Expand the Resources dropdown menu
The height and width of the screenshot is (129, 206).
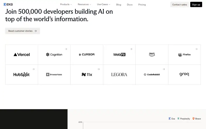tap(84, 4)
